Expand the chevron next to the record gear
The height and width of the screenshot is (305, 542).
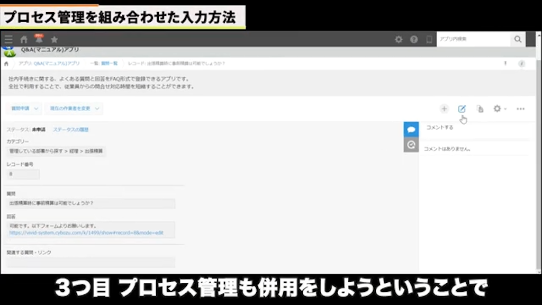(504, 109)
